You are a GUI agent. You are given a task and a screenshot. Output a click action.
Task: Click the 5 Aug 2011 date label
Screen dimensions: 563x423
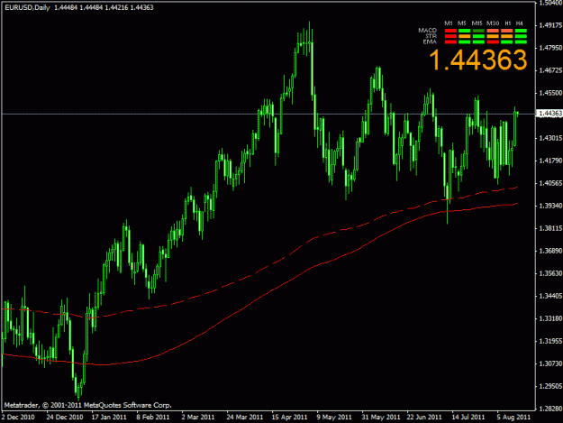pyautogui.click(x=513, y=417)
